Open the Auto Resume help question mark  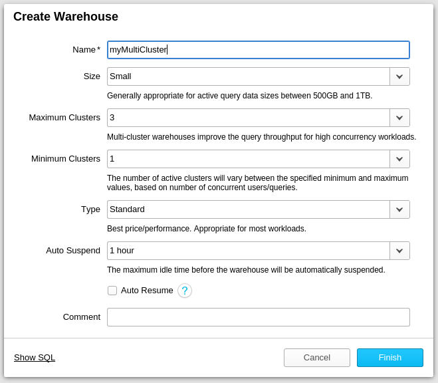[x=185, y=291]
